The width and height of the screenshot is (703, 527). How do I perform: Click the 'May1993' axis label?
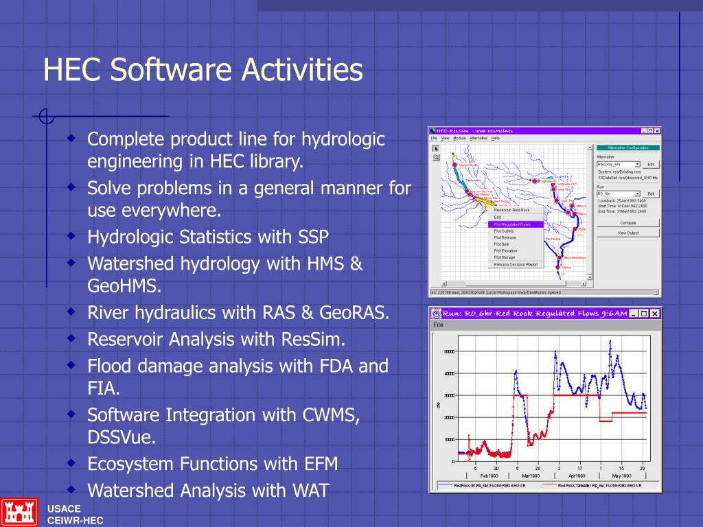click(621, 476)
